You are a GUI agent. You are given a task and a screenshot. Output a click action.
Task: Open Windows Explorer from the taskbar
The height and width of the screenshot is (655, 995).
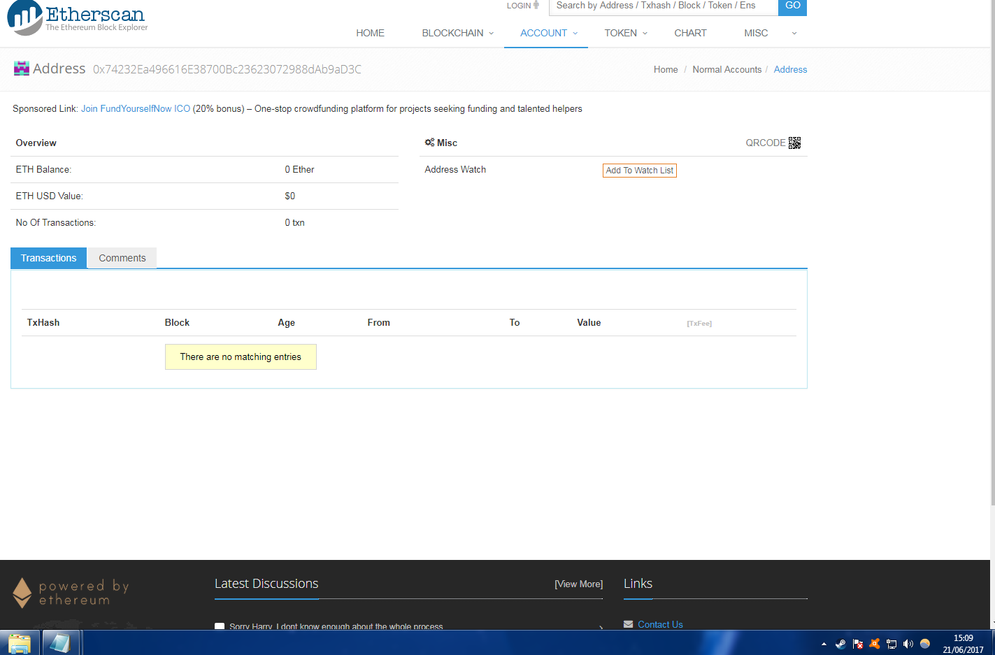[x=20, y=642]
